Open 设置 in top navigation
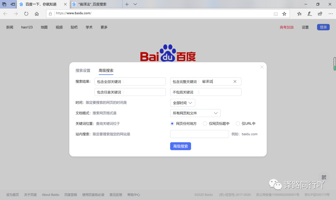336x200 pixels. click(x=305, y=27)
